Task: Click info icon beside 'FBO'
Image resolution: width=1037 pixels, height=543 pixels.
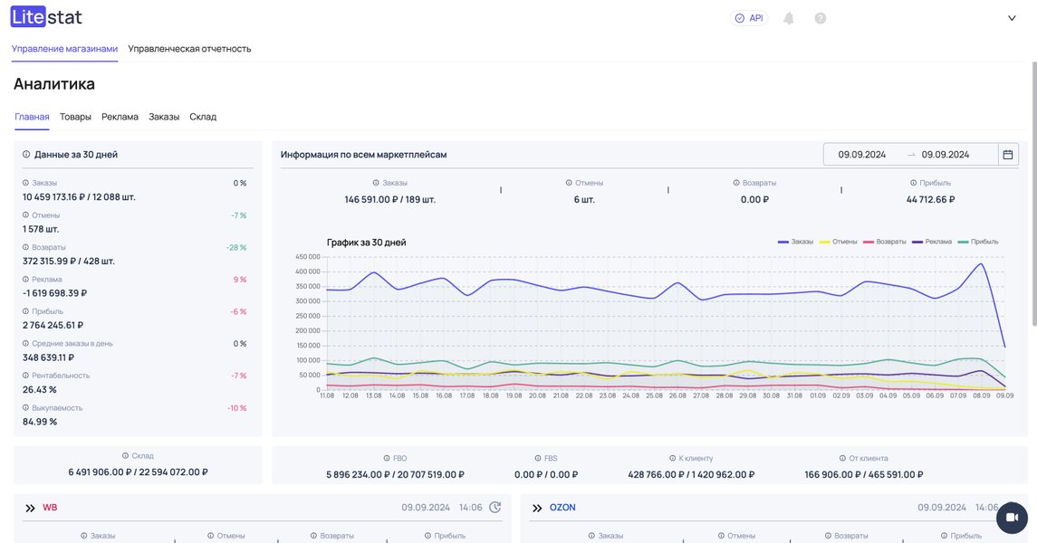Action: tap(387, 458)
